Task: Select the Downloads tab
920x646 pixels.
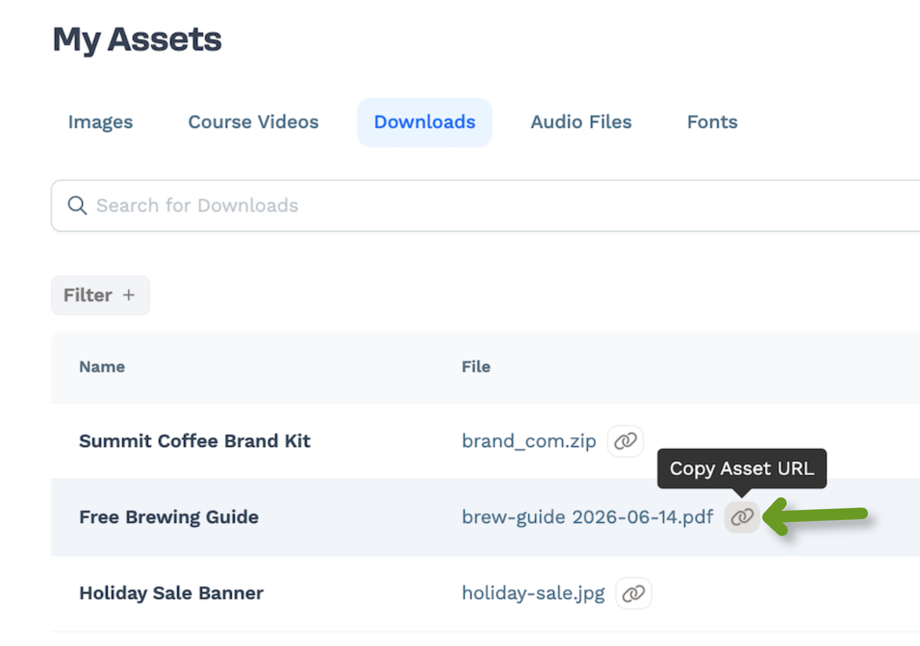Action: coord(424,122)
